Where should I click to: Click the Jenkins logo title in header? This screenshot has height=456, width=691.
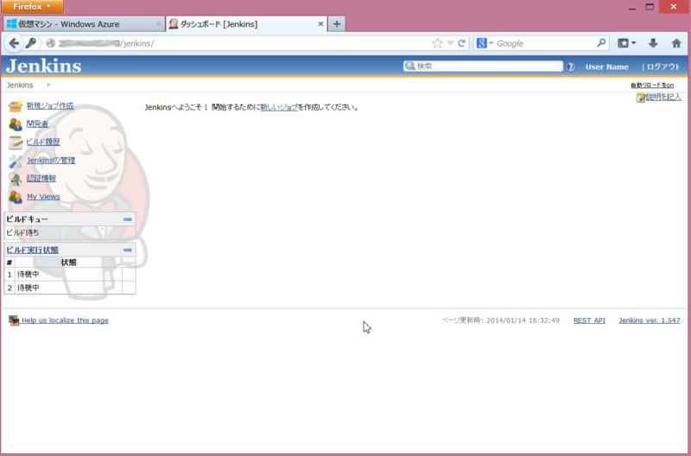tap(44, 66)
